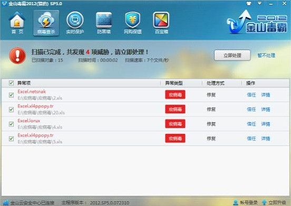Uncheck the Excel.netsnak item checkbox

[11, 95]
